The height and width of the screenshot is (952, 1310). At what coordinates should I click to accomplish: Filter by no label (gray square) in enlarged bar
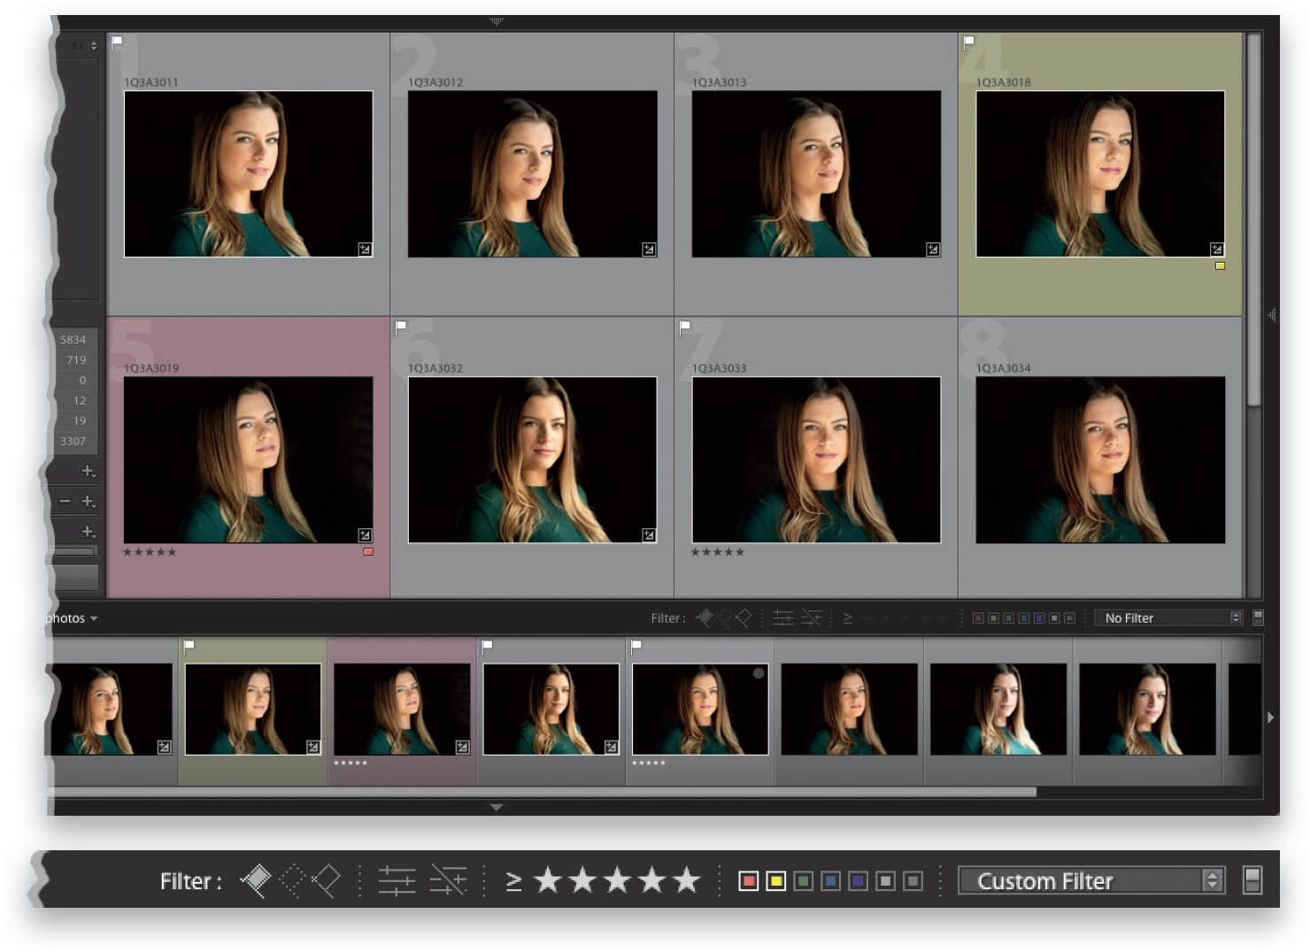click(x=913, y=880)
